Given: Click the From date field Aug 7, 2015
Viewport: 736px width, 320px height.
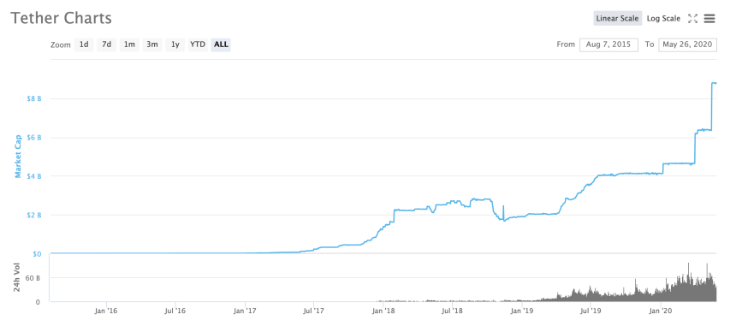Looking at the screenshot, I should pos(608,44).
